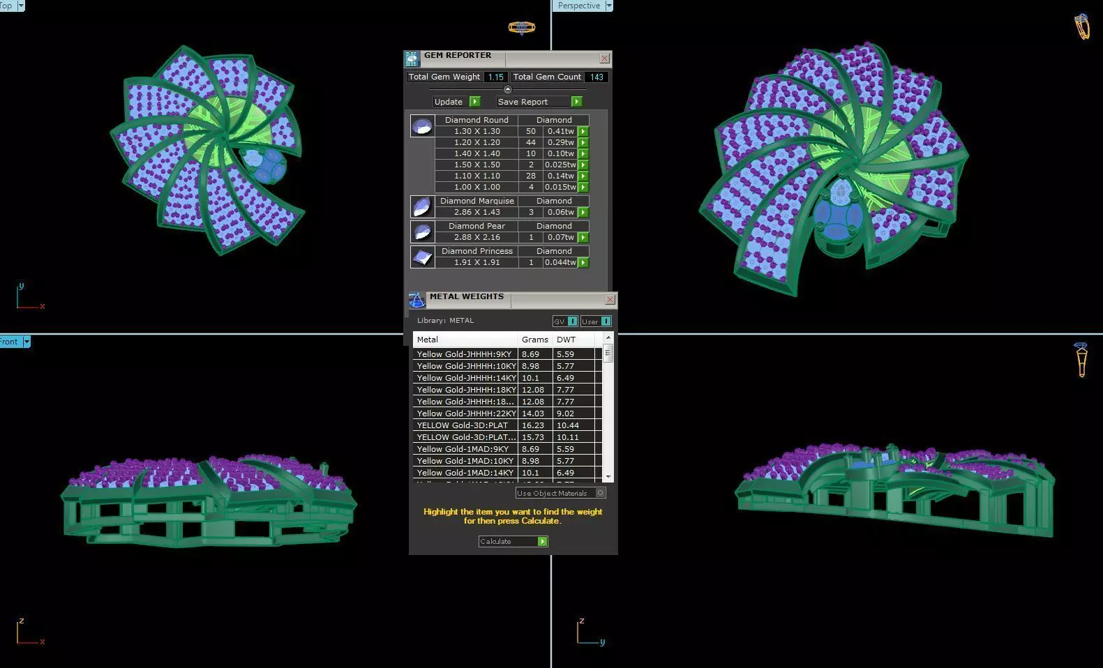Click green arrow for 1.40 X 1.40 row

[583, 153]
